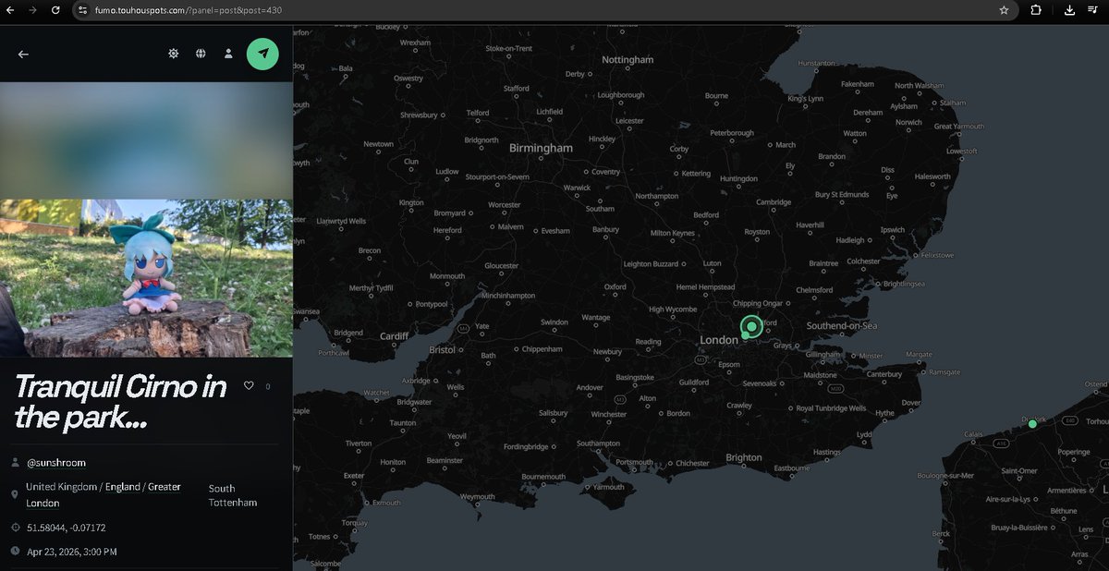
Task: Select the South Tottenham text
Action: (233, 495)
